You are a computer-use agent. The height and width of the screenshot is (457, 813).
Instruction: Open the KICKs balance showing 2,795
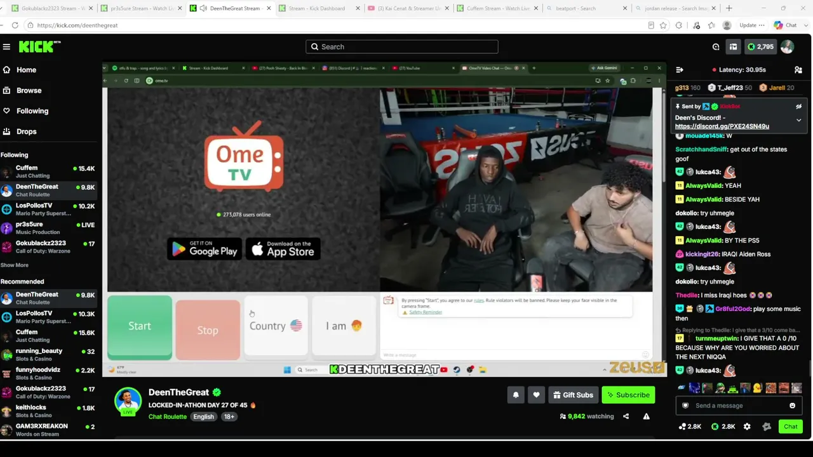760,47
